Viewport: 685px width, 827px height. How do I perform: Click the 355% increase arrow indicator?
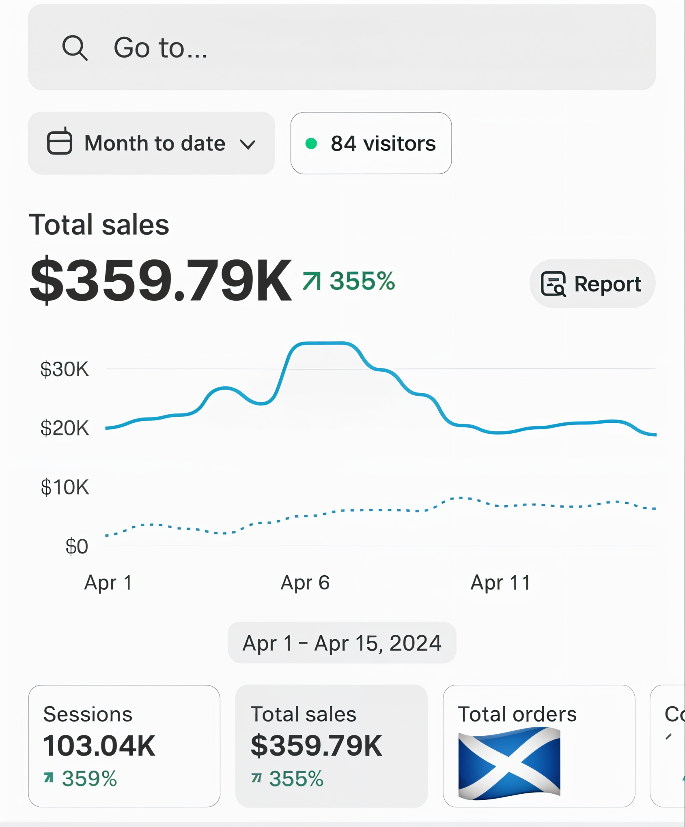[x=312, y=281]
